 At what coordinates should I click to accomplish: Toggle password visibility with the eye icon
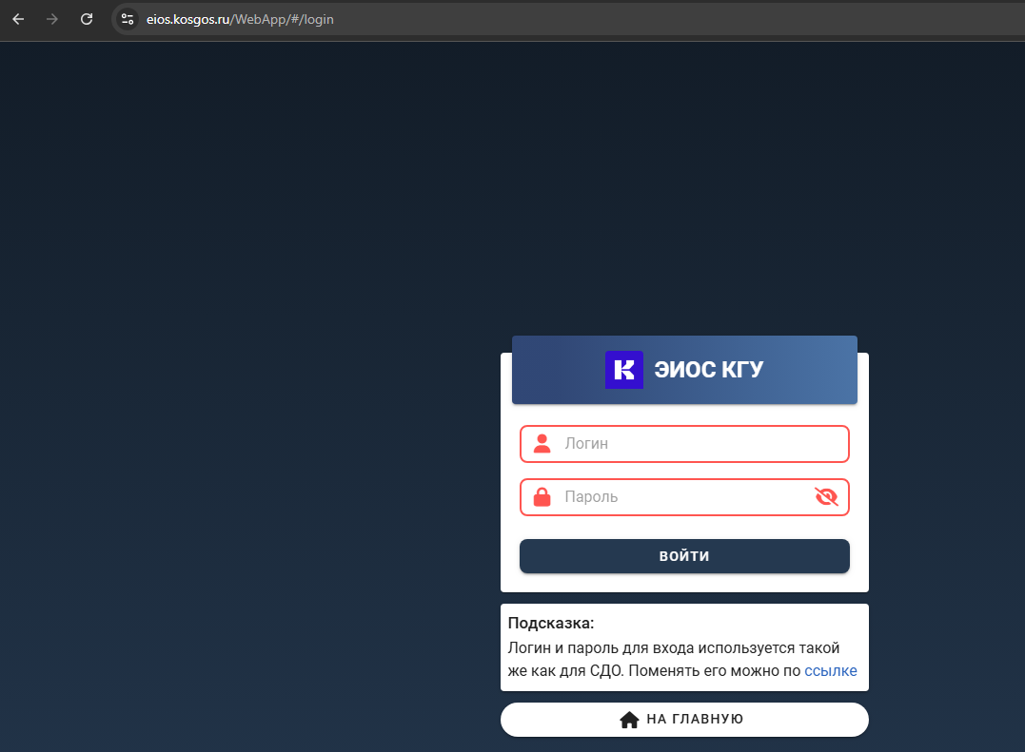(826, 497)
